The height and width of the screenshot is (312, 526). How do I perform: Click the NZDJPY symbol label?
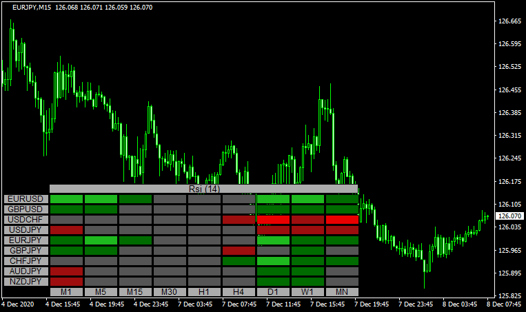point(26,282)
